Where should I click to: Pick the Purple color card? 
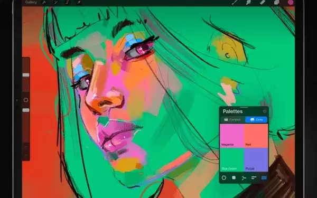point(256,160)
